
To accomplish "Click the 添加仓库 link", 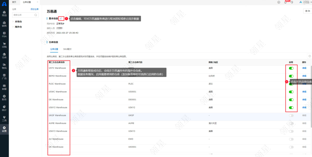I will coord(34,9).
